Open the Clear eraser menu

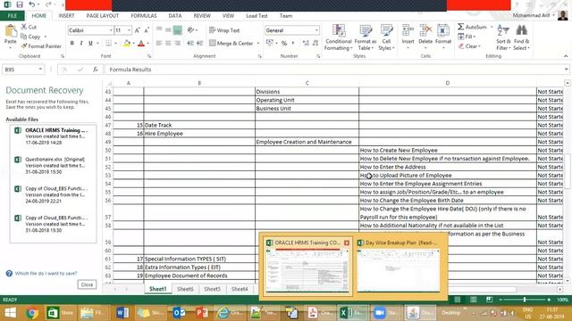pos(469,46)
